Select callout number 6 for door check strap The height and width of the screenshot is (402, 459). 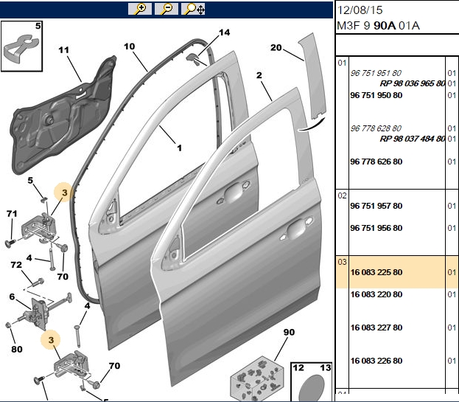point(12,297)
